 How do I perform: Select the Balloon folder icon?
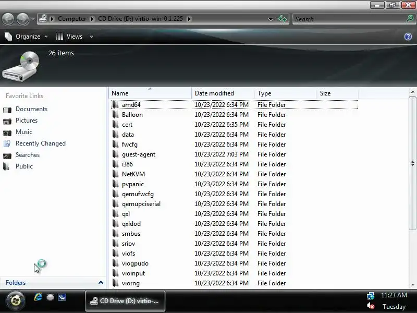coord(115,114)
